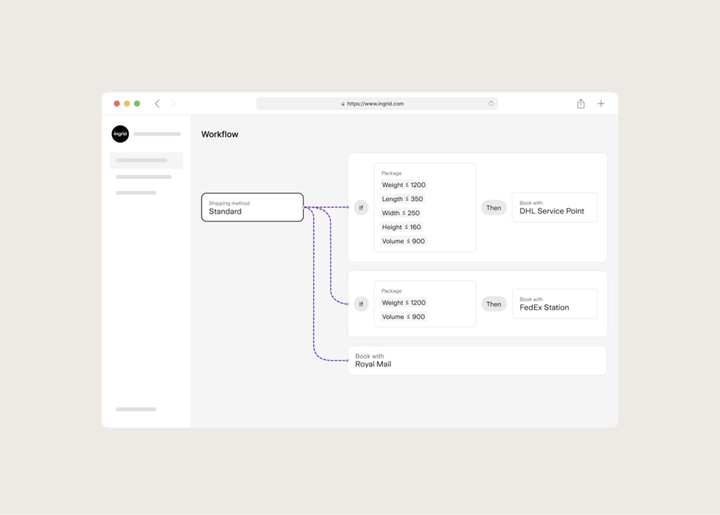
Task: Click the 'Then' badge on the FedEx rule
Action: (x=493, y=304)
